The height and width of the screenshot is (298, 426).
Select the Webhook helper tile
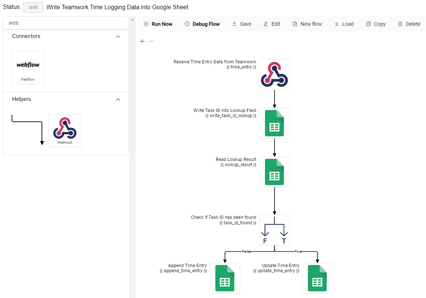tap(65, 131)
